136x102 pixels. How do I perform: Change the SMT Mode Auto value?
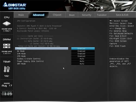tap(83, 64)
